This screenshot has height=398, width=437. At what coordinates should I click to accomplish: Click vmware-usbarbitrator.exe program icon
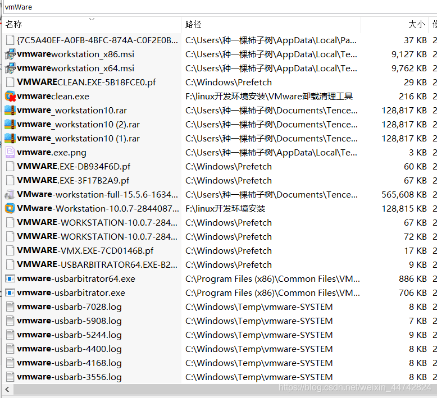point(10,292)
